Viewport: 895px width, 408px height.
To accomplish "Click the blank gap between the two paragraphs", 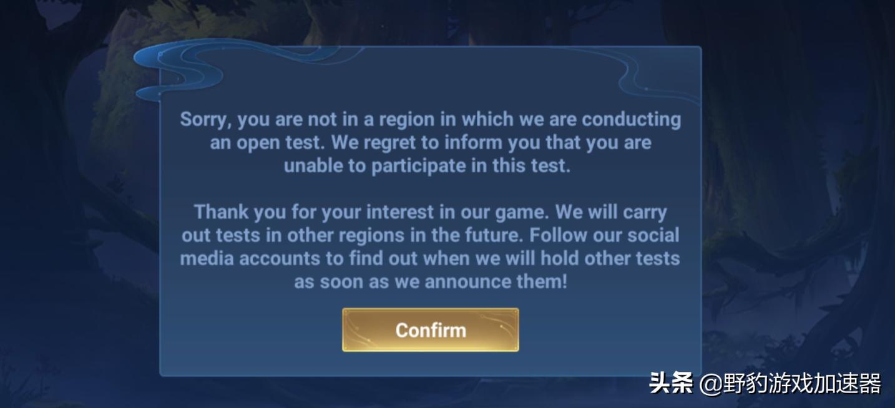I will (x=430, y=189).
